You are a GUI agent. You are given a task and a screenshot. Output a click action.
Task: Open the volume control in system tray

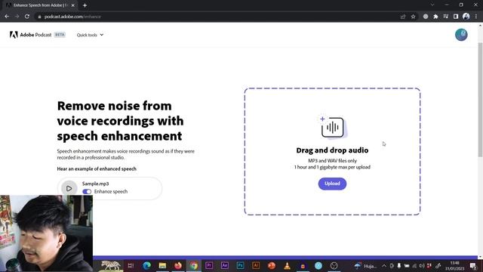(x=421, y=265)
